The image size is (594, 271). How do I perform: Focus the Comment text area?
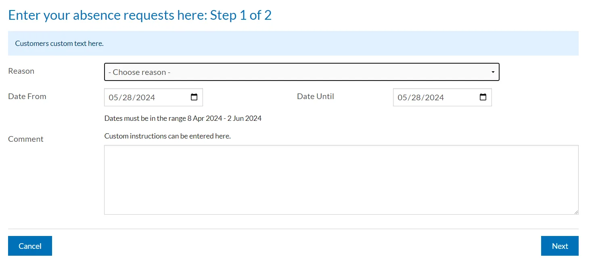pos(341,180)
